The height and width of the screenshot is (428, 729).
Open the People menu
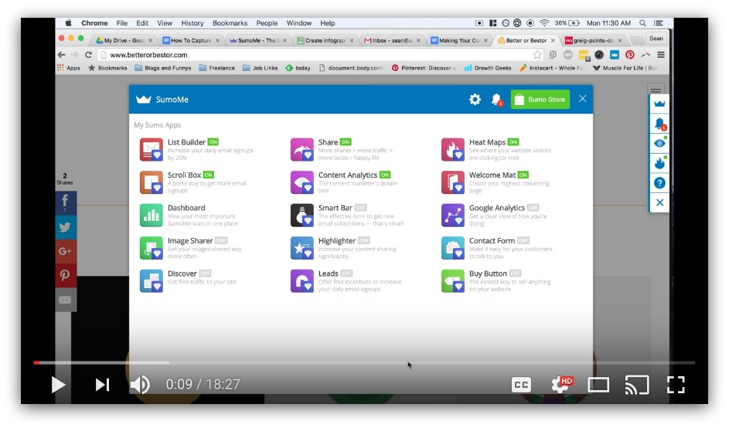point(267,23)
